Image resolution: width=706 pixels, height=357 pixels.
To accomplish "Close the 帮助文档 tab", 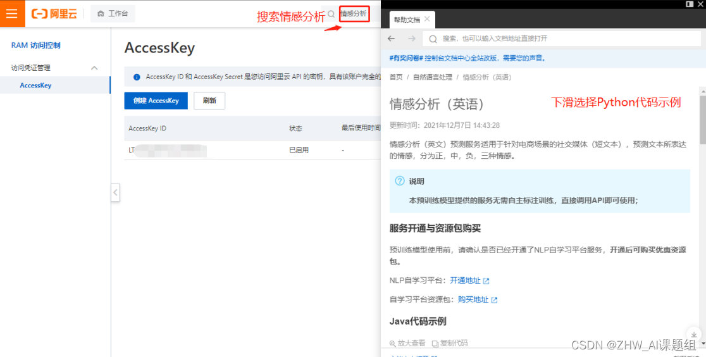I will pos(427,19).
